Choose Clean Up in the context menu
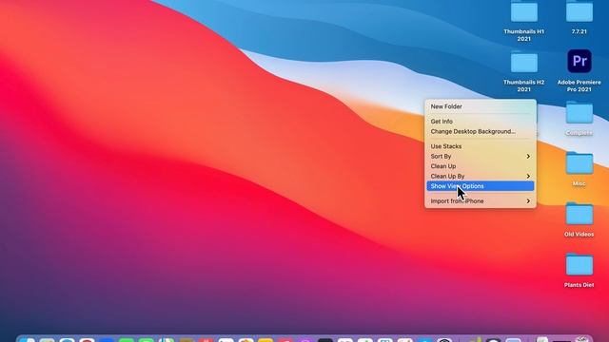Viewport: 609px width, 342px height. (x=481, y=166)
